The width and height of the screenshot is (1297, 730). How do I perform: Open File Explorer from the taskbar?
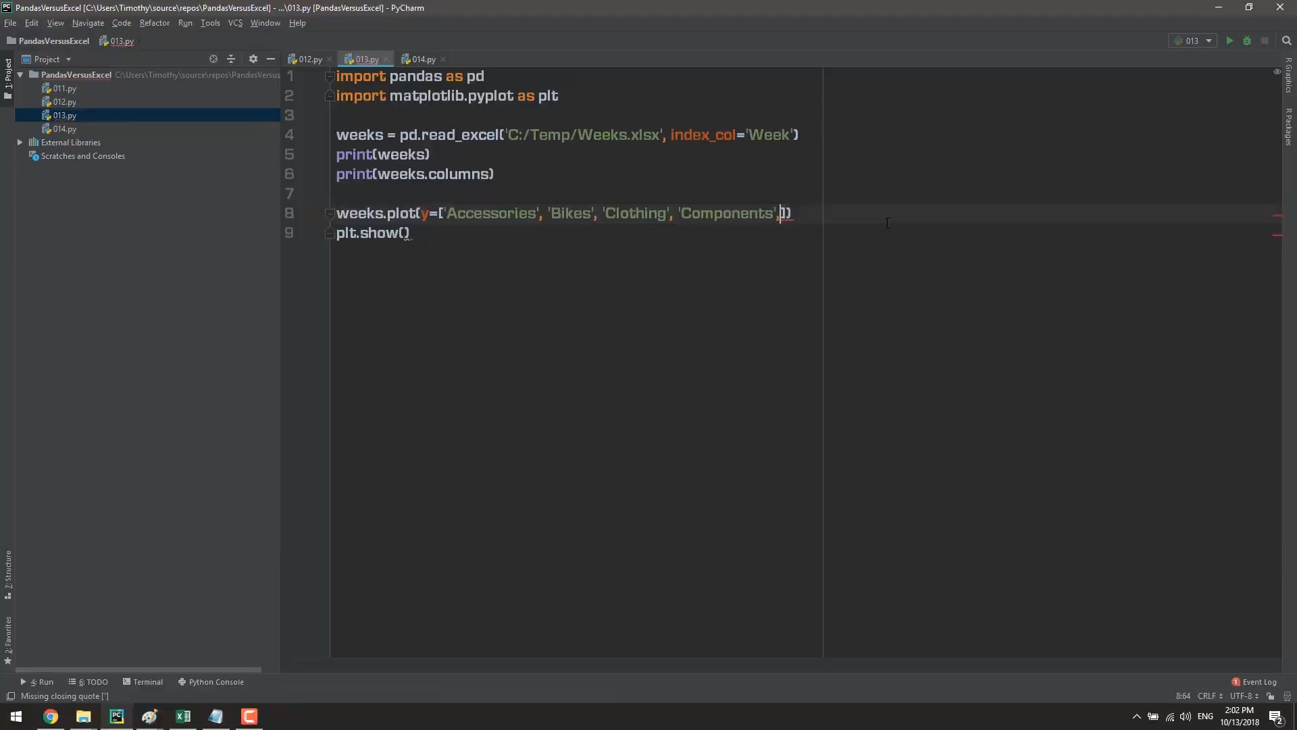[x=84, y=716]
